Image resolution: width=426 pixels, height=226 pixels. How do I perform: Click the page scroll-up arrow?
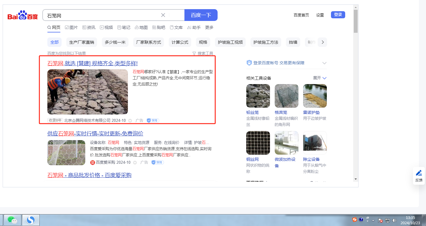[356, 7]
